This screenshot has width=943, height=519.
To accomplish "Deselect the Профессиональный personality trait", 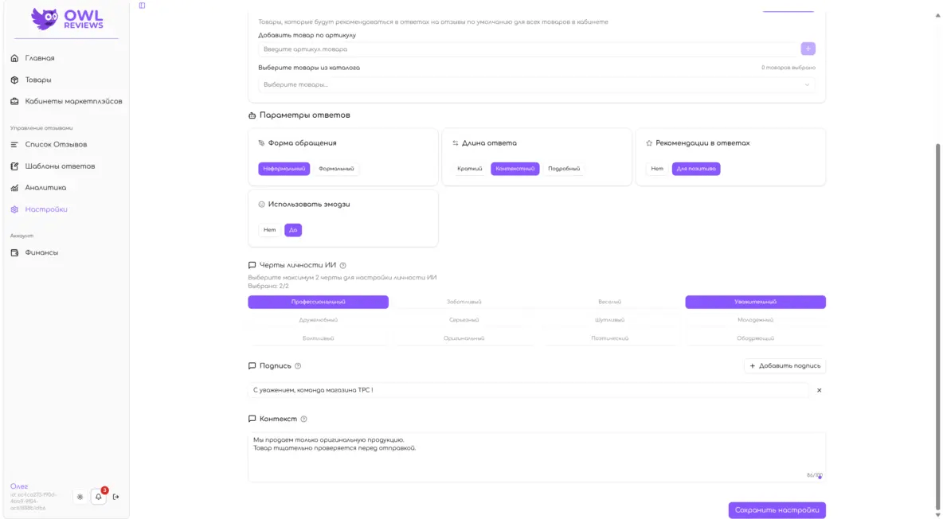I will tap(318, 302).
